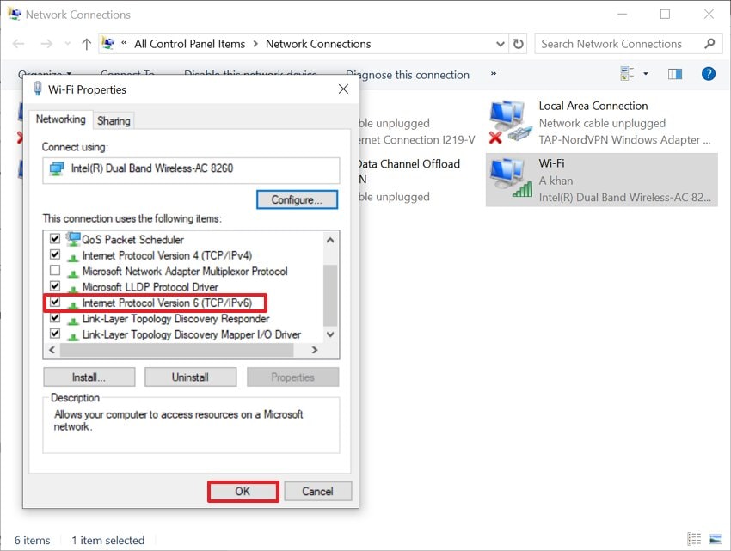Close the Wi-Fi Properties dialog
This screenshot has width=731, height=551.
pos(343,89)
